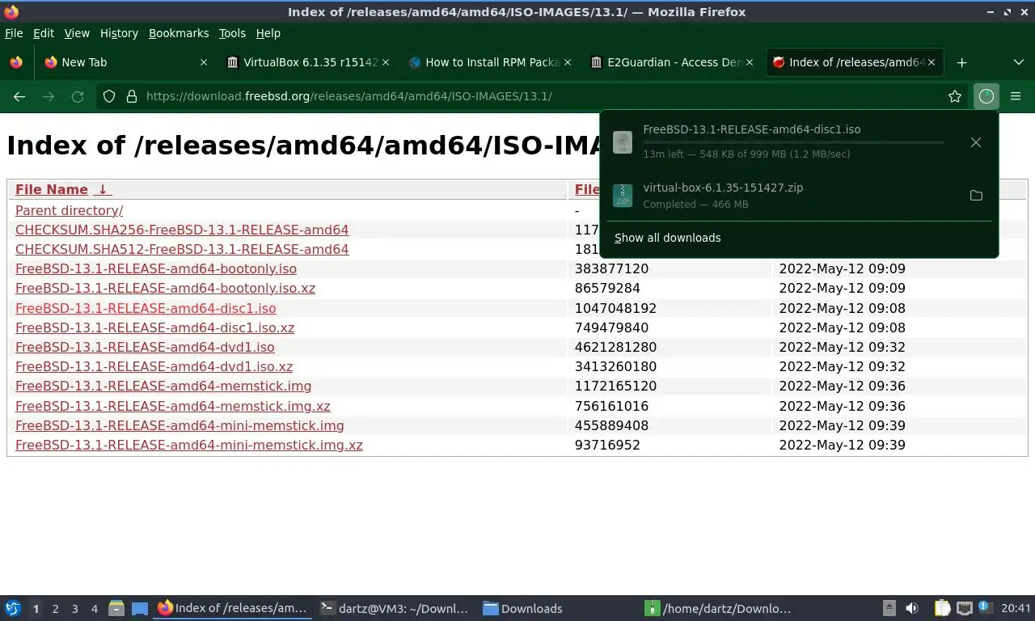Select the virtual-box-6.1.35-151427.zip download entry
Image resolution: width=1035 pixels, height=621 pixels.
(x=723, y=188)
